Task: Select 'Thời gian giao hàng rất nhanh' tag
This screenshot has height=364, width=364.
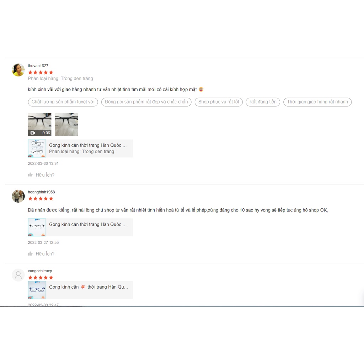Action: (x=317, y=102)
